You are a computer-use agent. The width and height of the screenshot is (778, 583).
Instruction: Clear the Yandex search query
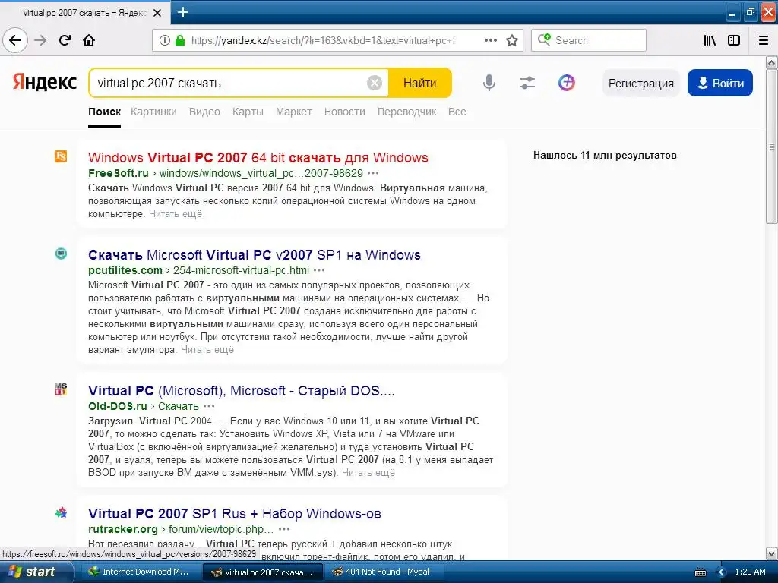(x=375, y=83)
